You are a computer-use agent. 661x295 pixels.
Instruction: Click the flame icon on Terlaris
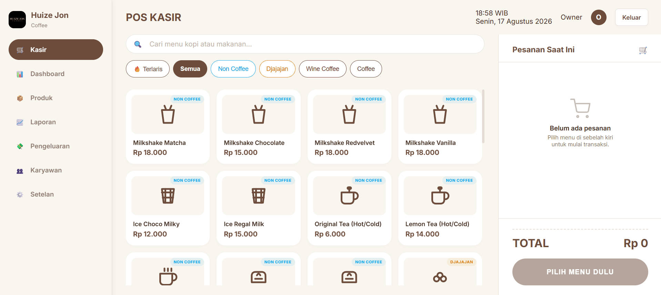coord(137,69)
